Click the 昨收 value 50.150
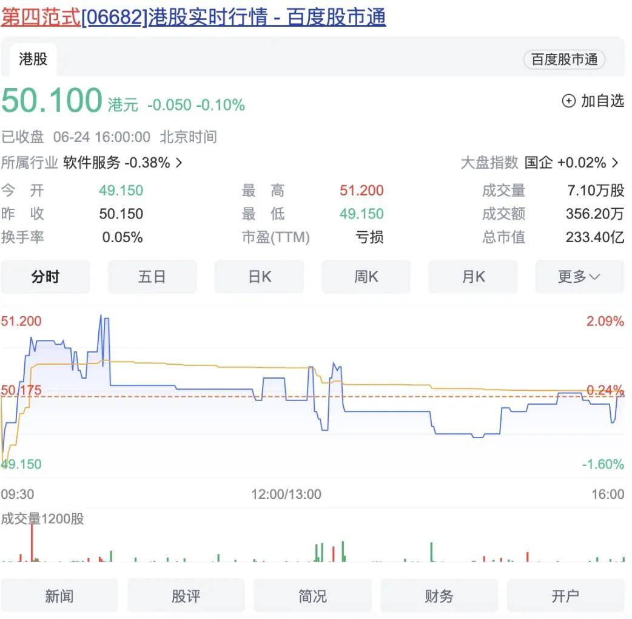The height and width of the screenshot is (619, 632). coord(121,214)
